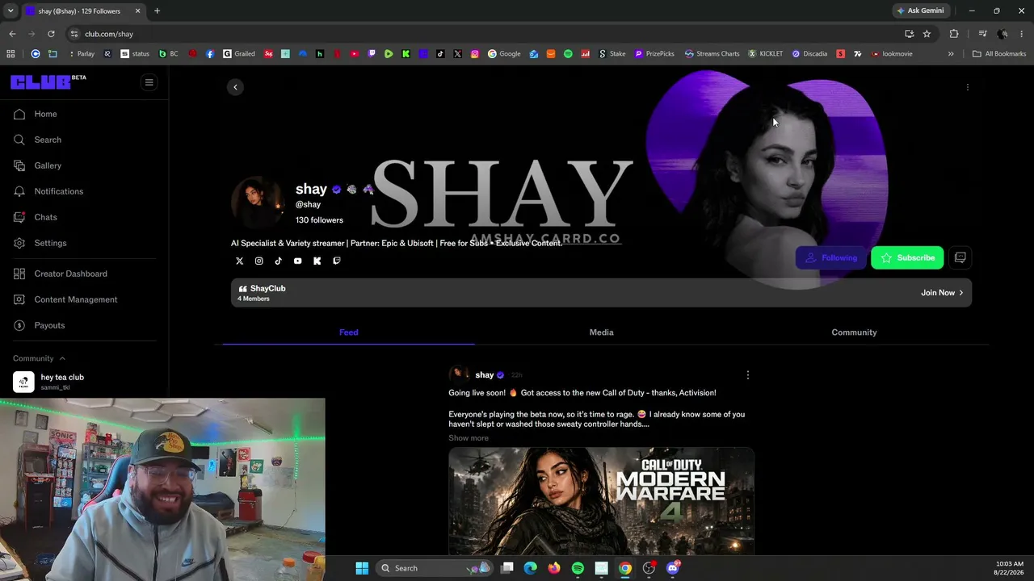Open the profile three-dot options menu
This screenshot has height=581, width=1034.
(968, 87)
